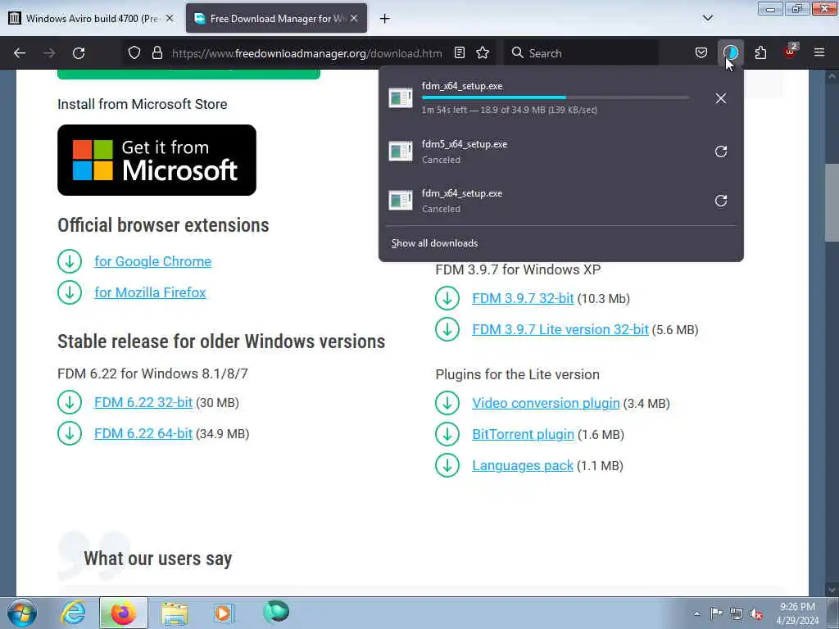
Task: Click the Show all downloads entry
Action: [434, 243]
